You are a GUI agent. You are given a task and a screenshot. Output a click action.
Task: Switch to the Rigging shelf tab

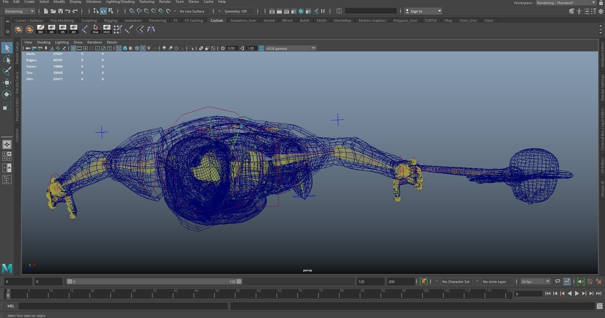(111, 21)
